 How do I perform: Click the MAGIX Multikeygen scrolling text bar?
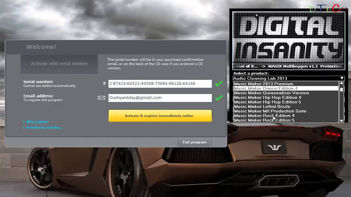click(289, 66)
